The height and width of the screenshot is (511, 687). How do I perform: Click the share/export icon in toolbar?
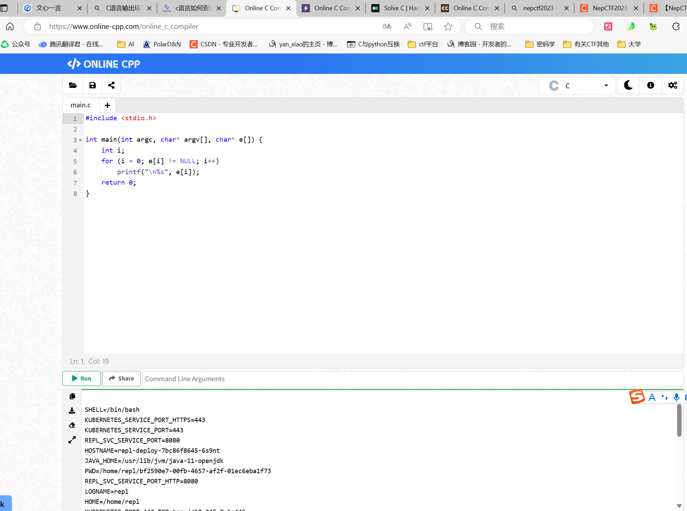(111, 86)
